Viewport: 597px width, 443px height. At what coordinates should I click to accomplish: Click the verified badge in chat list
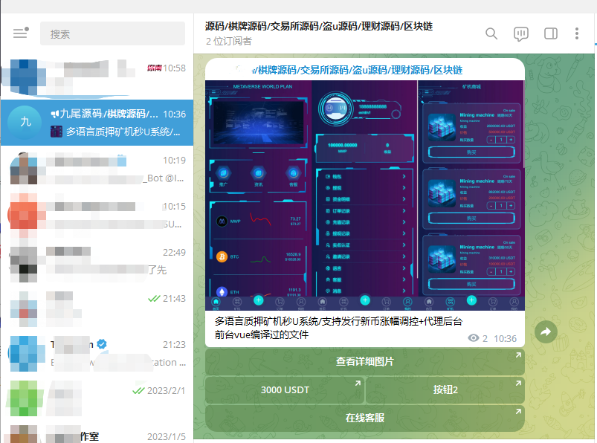point(102,344)
